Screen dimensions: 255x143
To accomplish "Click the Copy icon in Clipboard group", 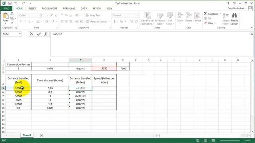I will tap(12, 18).
